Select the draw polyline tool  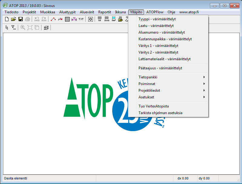pyautogui.click(x=53, y=19)
